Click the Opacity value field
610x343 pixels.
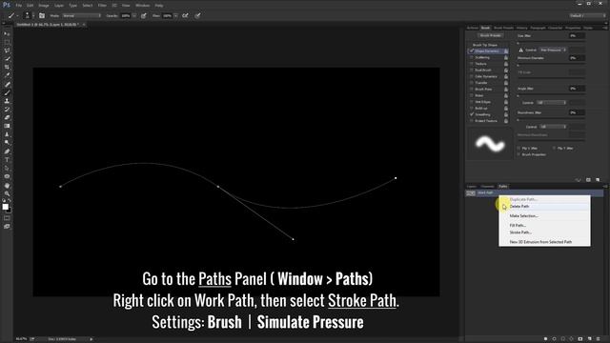[125, 15]
